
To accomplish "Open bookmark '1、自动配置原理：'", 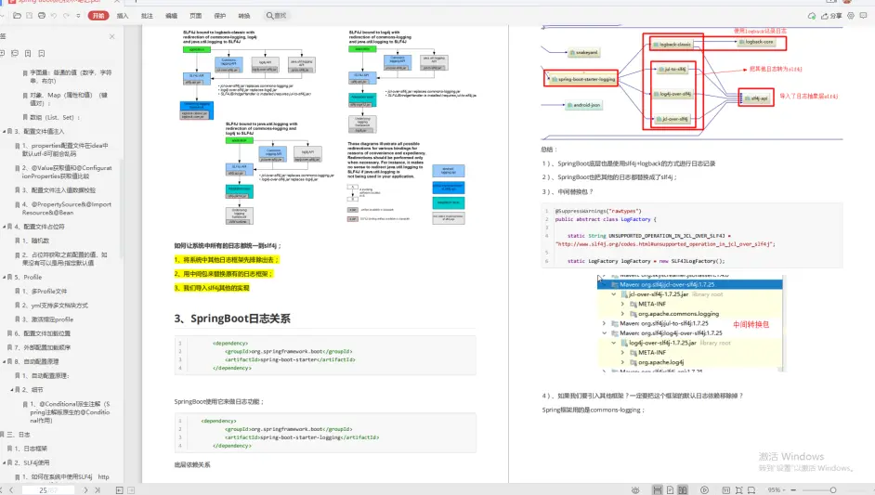I will pos(46,375).
